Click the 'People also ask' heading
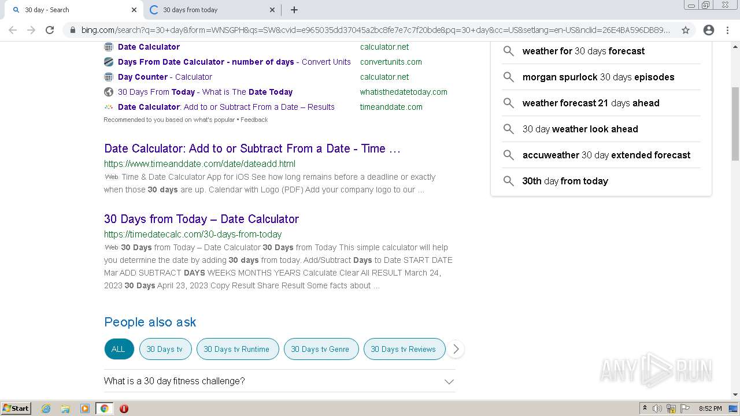Screen dimensions: 740x416 [x=150, y=322]
